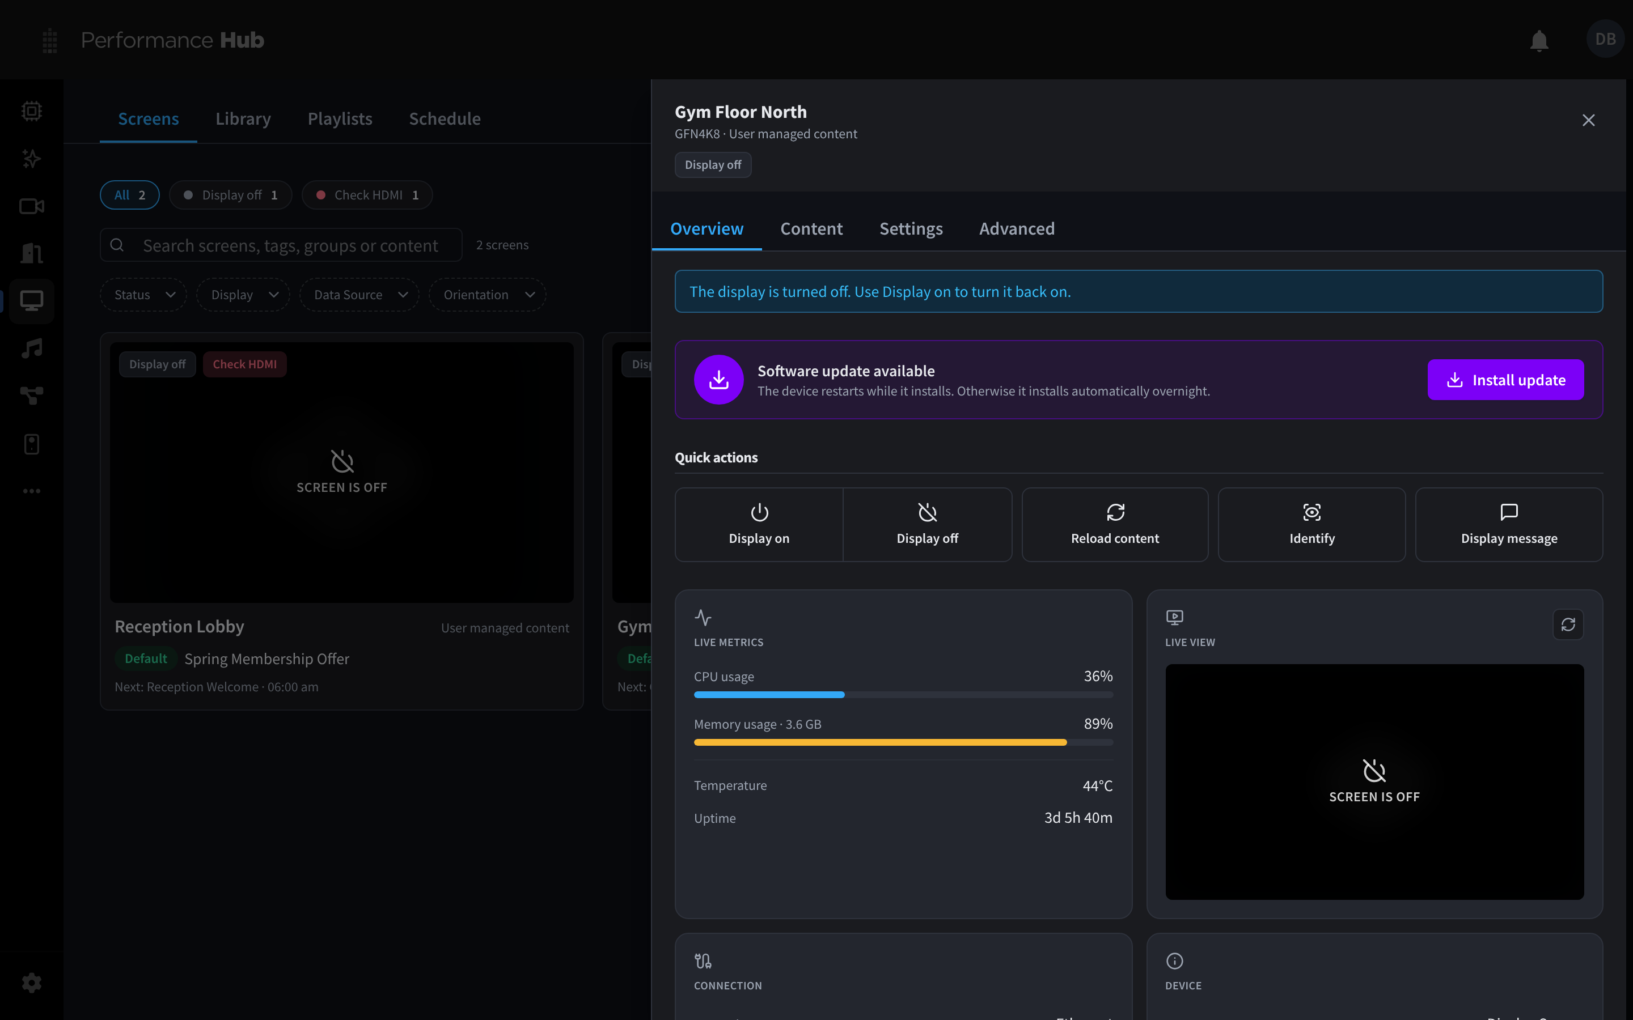The width and height of the screenshot is (1633, 1020).
Task: Click the CPU usage progress bar
Action: coord(904,695)
